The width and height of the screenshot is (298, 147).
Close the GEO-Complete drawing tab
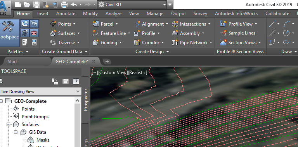(94, 61)
